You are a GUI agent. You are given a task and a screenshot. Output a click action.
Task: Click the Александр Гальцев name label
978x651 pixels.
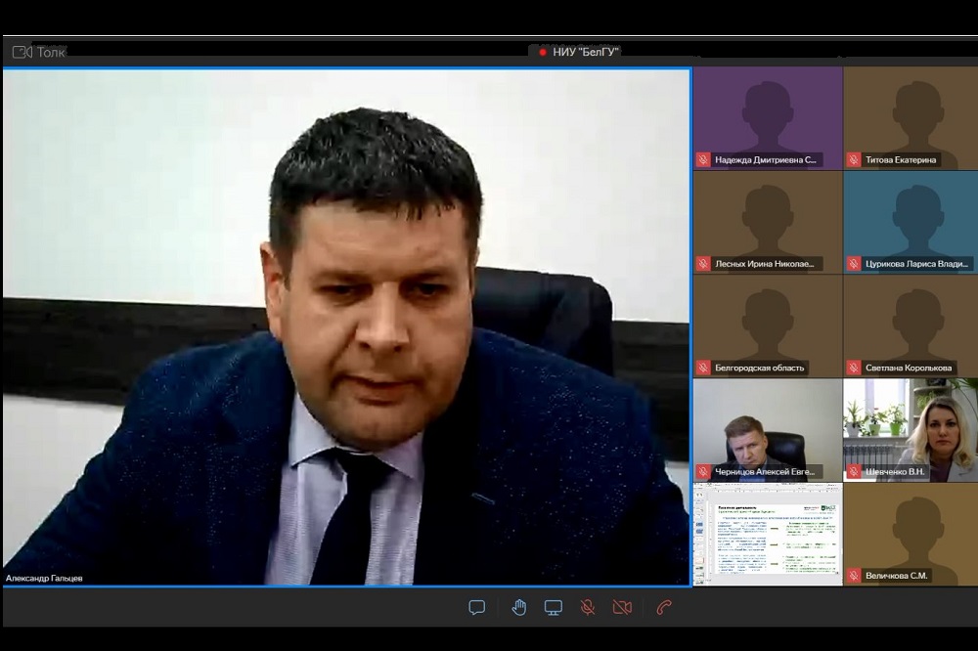(x=45, y=578)
